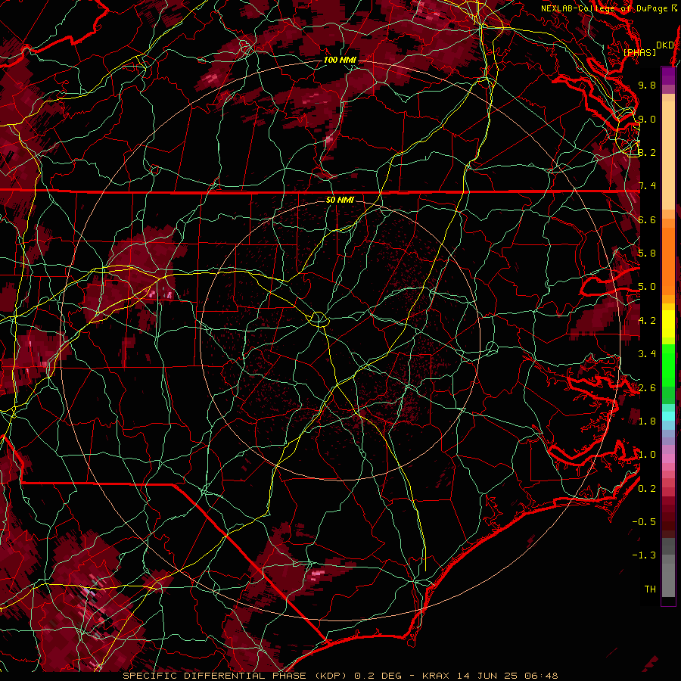Click the 5.8 value on the color scale
The width and height of the screenshot is (681, 681).
pos(647,253)
